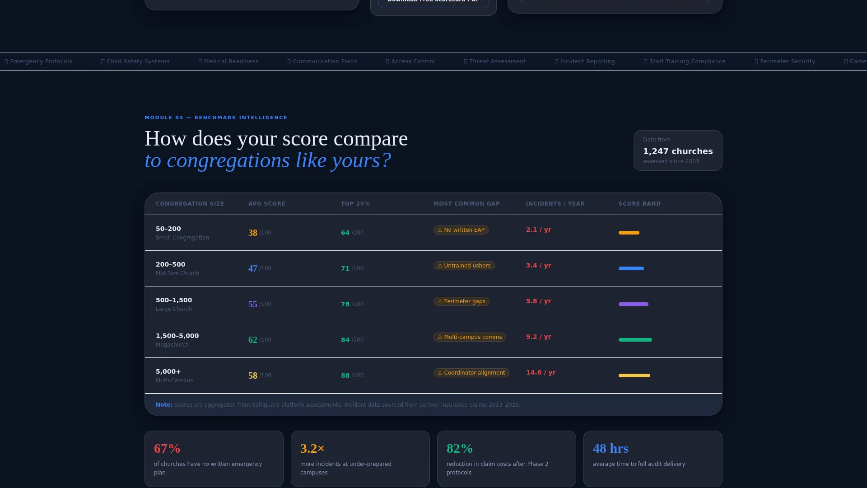Click the blue score band for 200–500
Image resolution: width=867 pixels, height=488 pixels.
tap(631, 268)
